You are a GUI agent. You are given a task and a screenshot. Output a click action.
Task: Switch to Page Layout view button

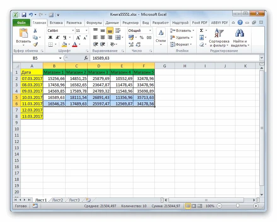tap(194, 206)
